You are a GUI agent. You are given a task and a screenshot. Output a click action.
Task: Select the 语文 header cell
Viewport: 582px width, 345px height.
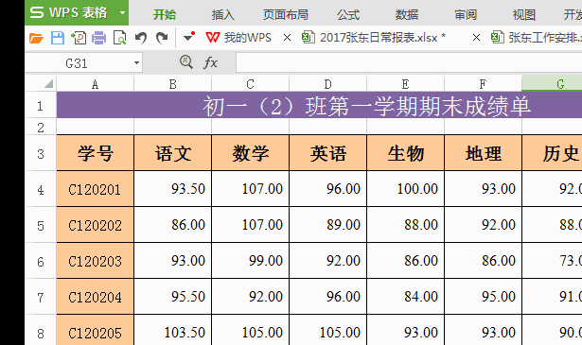pyautogui.click(x=172, y=153)
